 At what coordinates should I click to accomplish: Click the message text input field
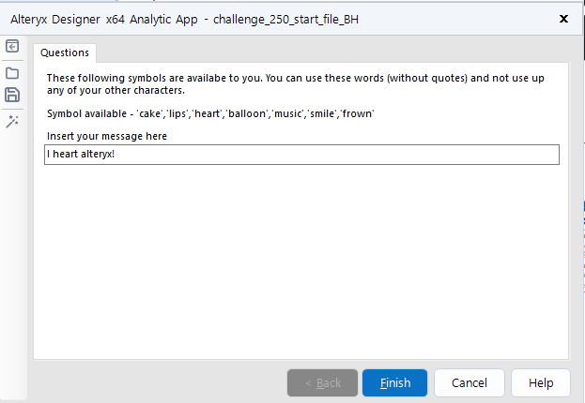point(301,155)
